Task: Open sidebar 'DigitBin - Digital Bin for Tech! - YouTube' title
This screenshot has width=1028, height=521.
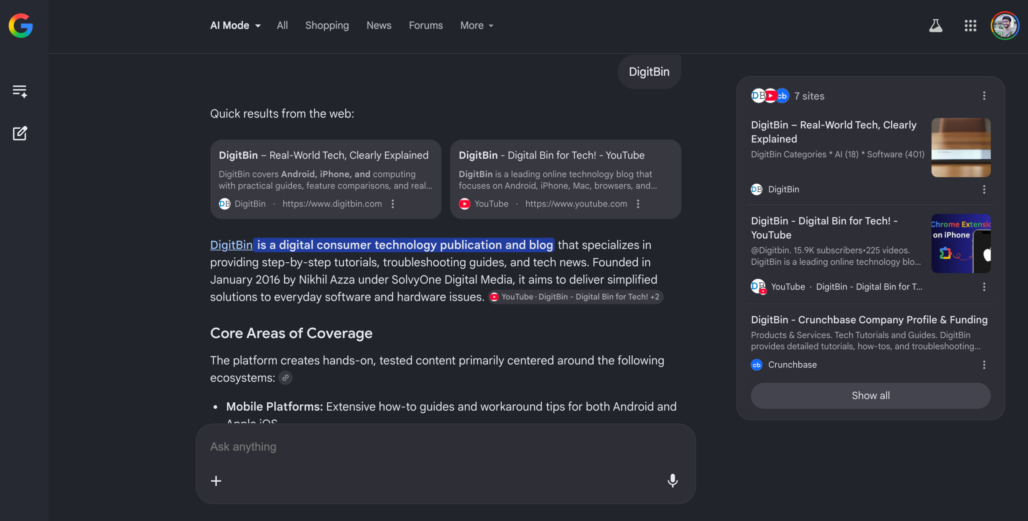Action: click(824, 228)
